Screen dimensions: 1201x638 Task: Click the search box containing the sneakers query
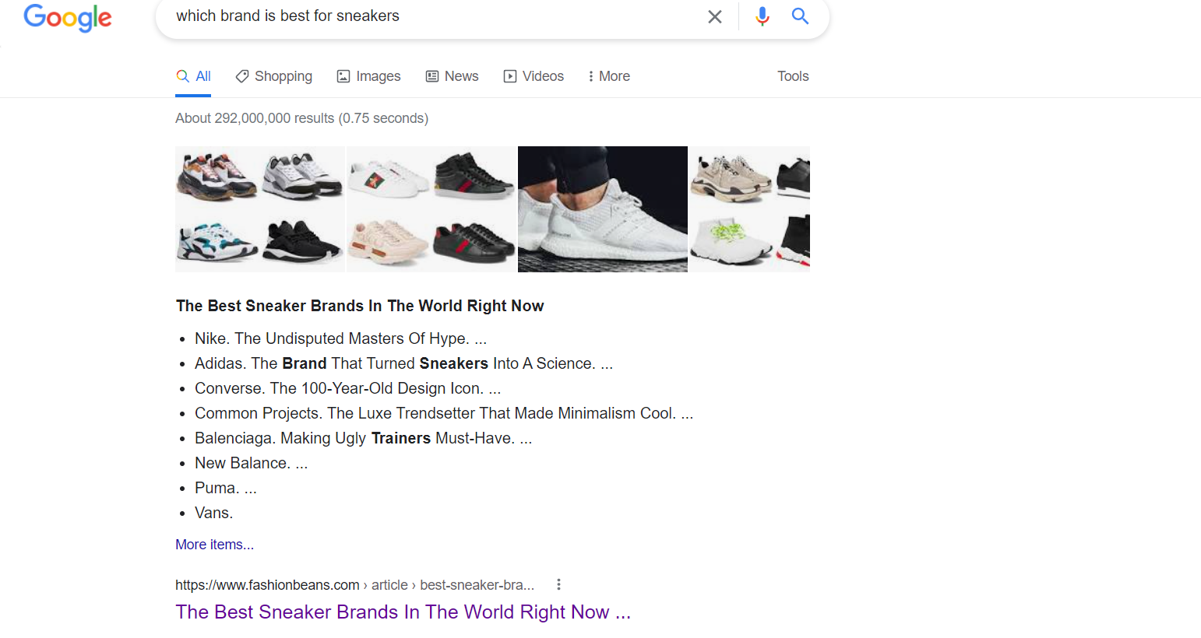pos(492,17)
